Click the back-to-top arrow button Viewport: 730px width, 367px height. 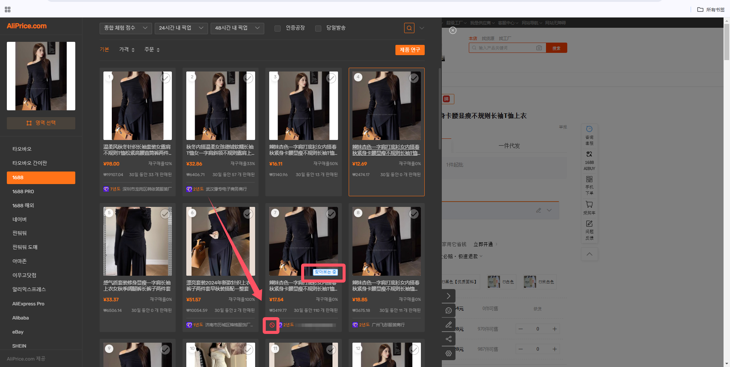point(589,254)
